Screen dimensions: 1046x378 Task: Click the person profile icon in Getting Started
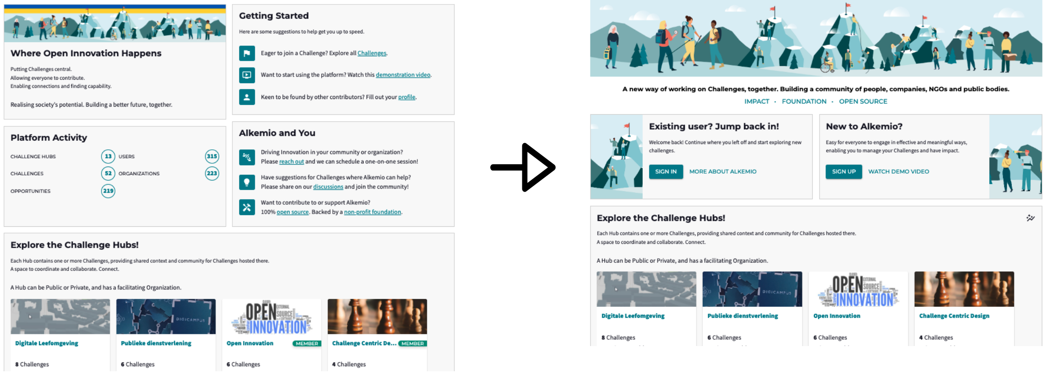pos(247,97)
